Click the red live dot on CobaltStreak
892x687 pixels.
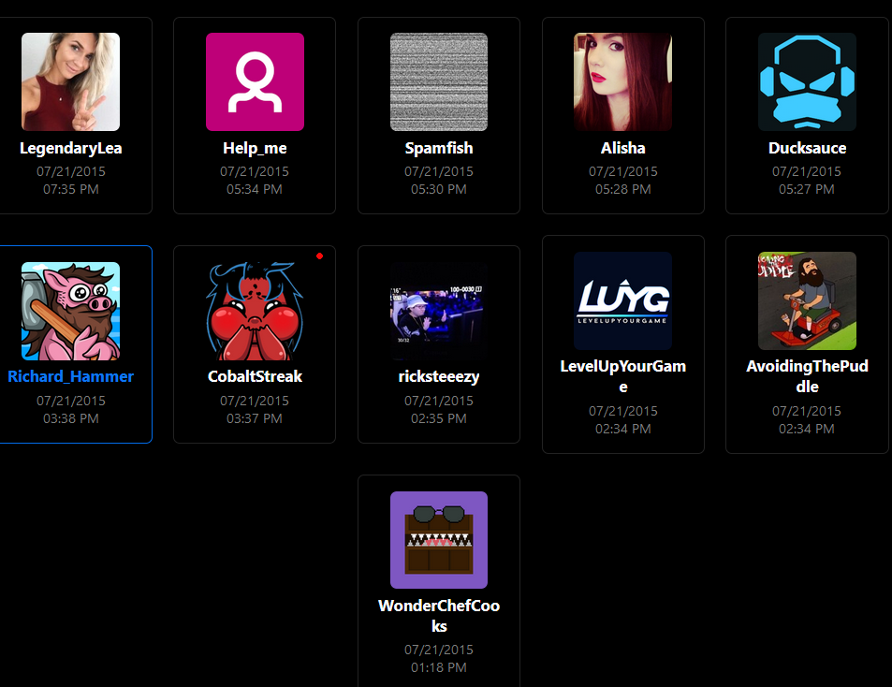point(320,256)
